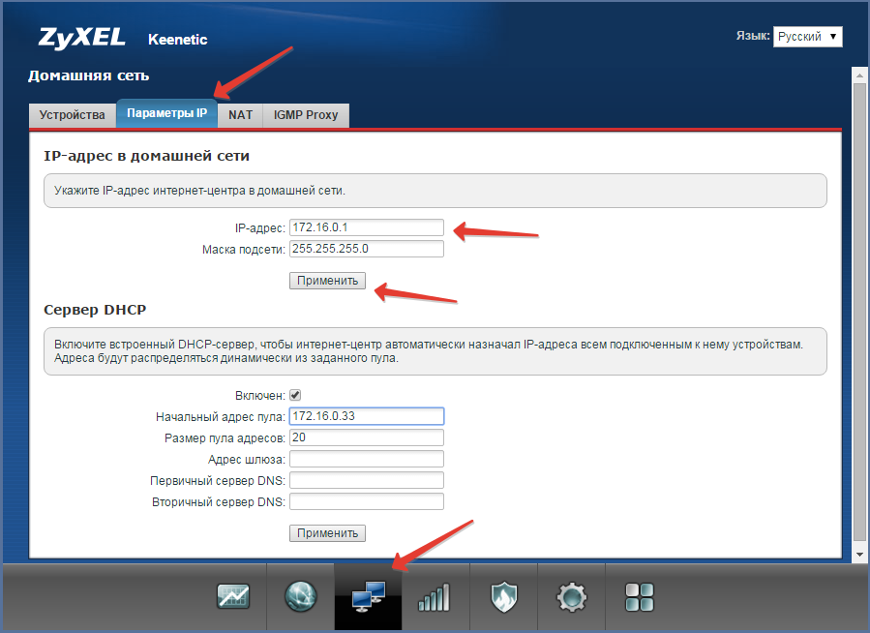Open the System Monitor chart icon
The width and height of the screenshot is (870, 633).
tap(232, 597)
